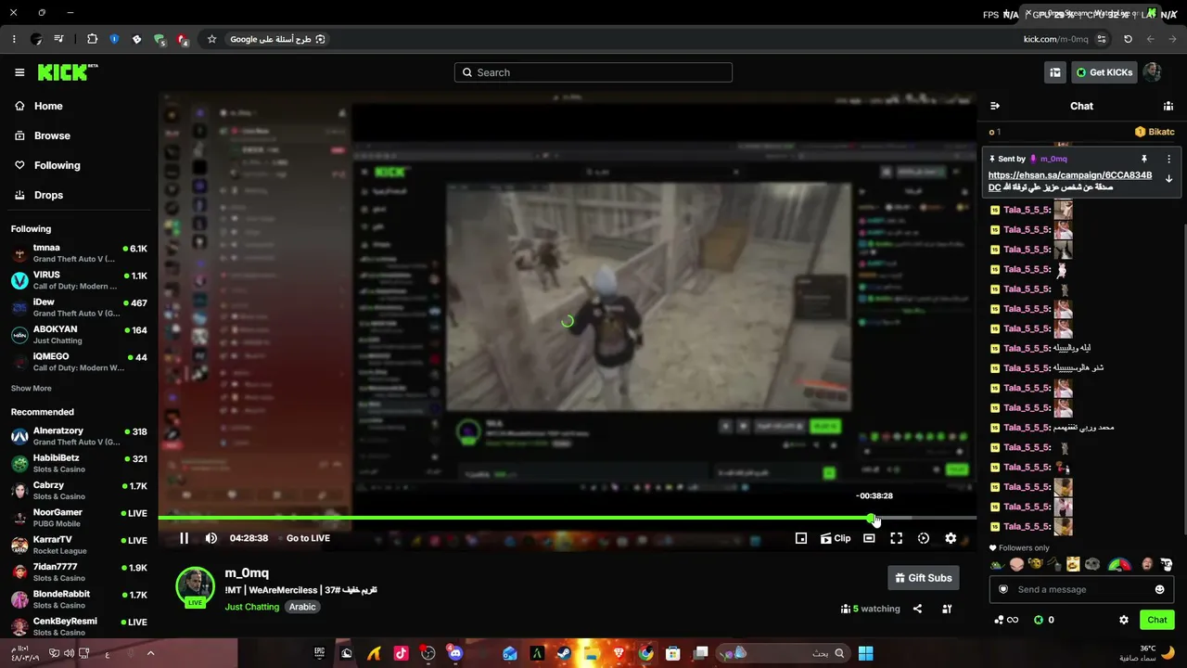
Task: Click the chat identity badge icon
Action: (x=1002, y=589)
